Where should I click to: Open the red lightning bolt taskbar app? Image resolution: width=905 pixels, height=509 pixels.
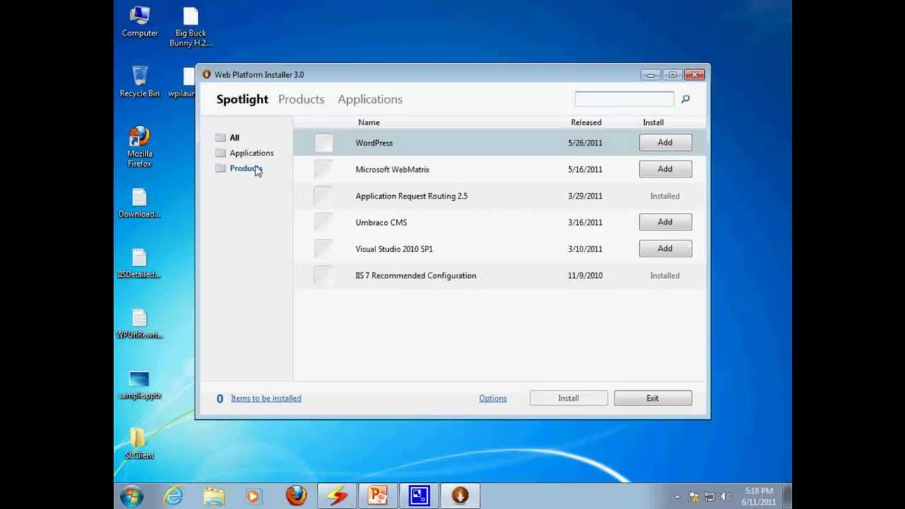(x=337, y=496)
